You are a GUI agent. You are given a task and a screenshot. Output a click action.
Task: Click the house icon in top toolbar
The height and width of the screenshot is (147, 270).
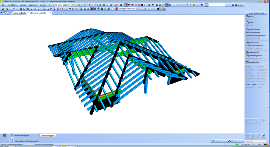(145, 5)
